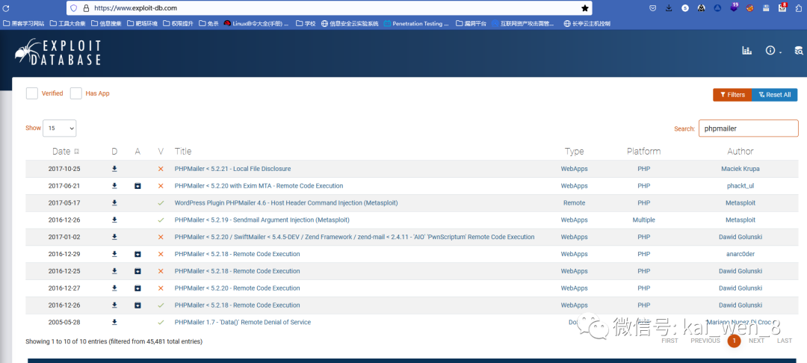Open the 漏洞平台 bookmark folder
This screenshot has height=363, width=807.
point(471,24)
